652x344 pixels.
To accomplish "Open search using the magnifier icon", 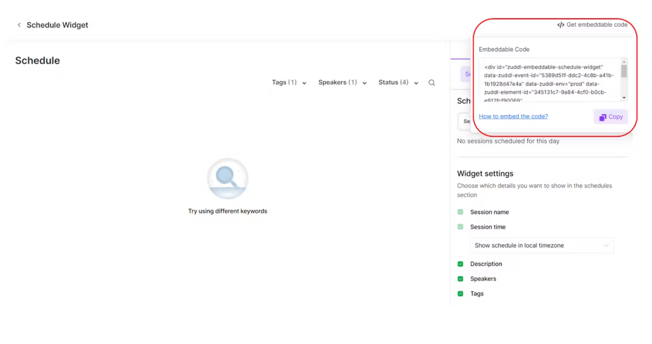I will pos(431,82).
